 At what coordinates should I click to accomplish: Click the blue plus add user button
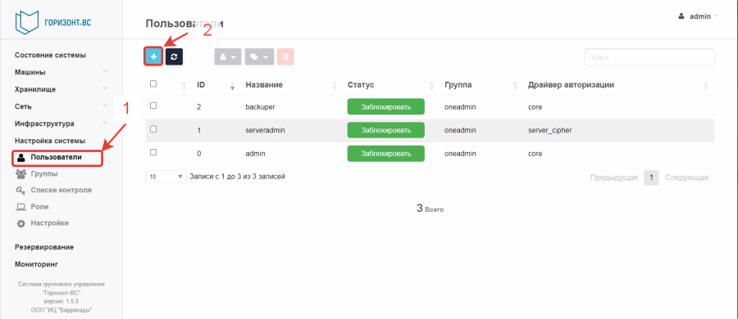(153, 56)
